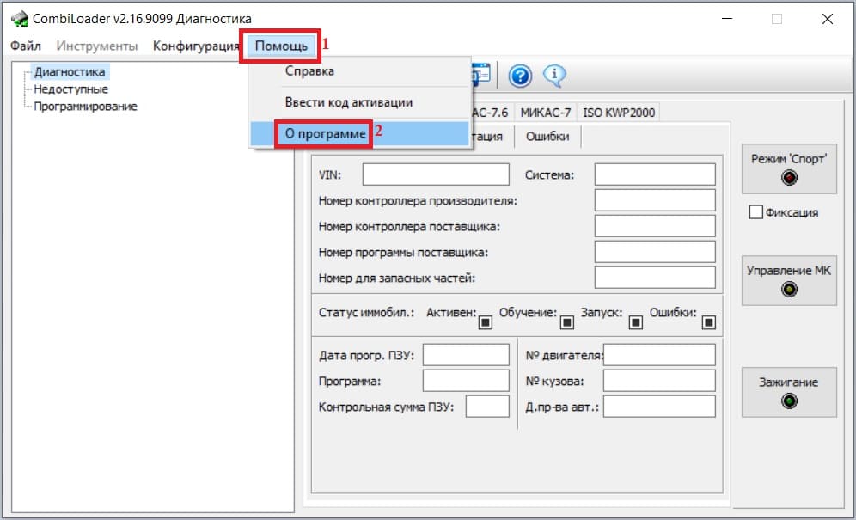
Task: Toggle the Запуск immobilizer checkbox
Action: 636,322
